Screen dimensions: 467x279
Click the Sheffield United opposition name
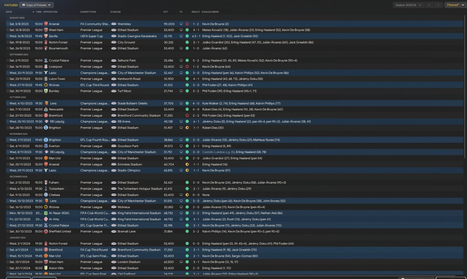click(x=60, y=231)
